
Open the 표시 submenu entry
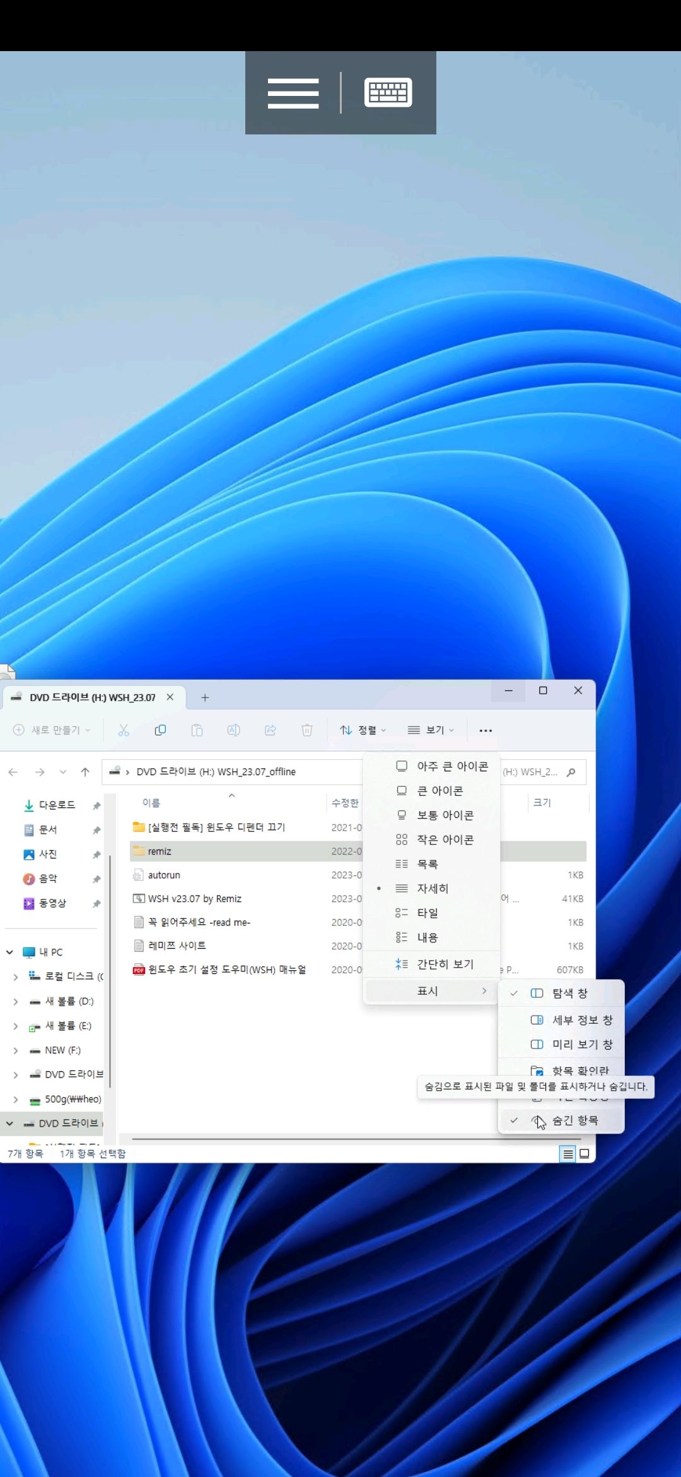coord(432,991)
